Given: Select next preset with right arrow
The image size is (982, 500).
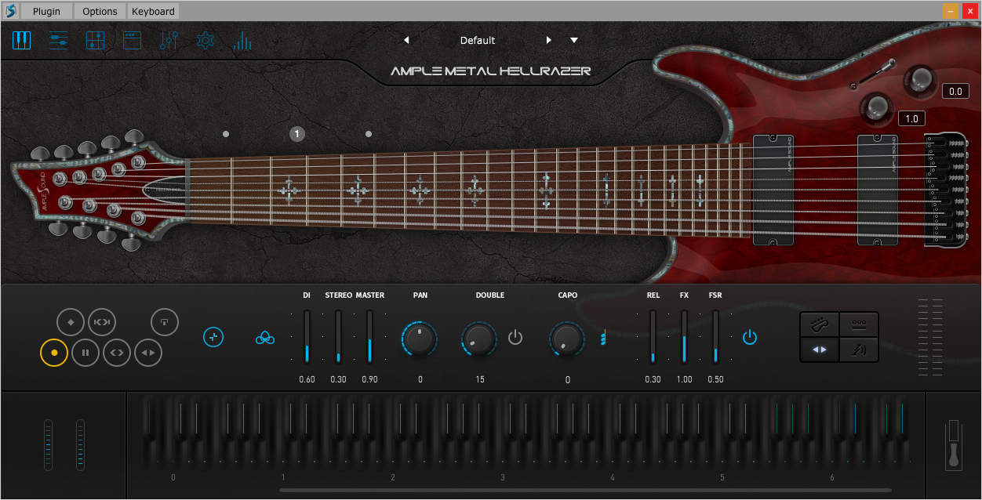Looking at the screenshot, I should [x=549, y=40].
